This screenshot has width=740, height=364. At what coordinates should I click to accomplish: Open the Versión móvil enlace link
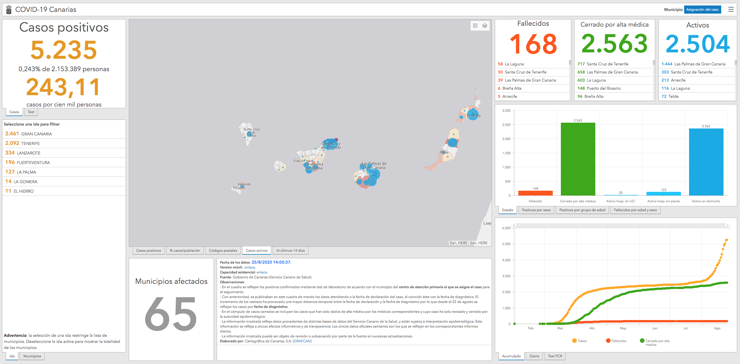pyautogui.click(x=249, y=267)
